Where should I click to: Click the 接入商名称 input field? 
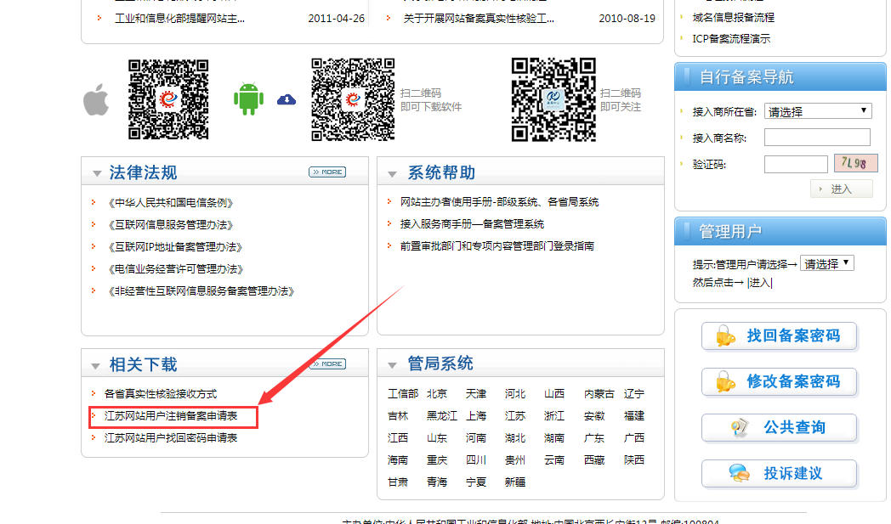tap(816, 138)
